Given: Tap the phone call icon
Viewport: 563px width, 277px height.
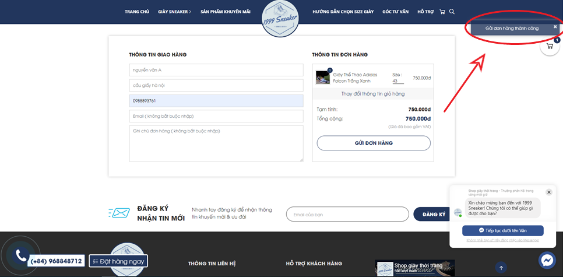Looking at the screenshot, I should click(21, 255).
